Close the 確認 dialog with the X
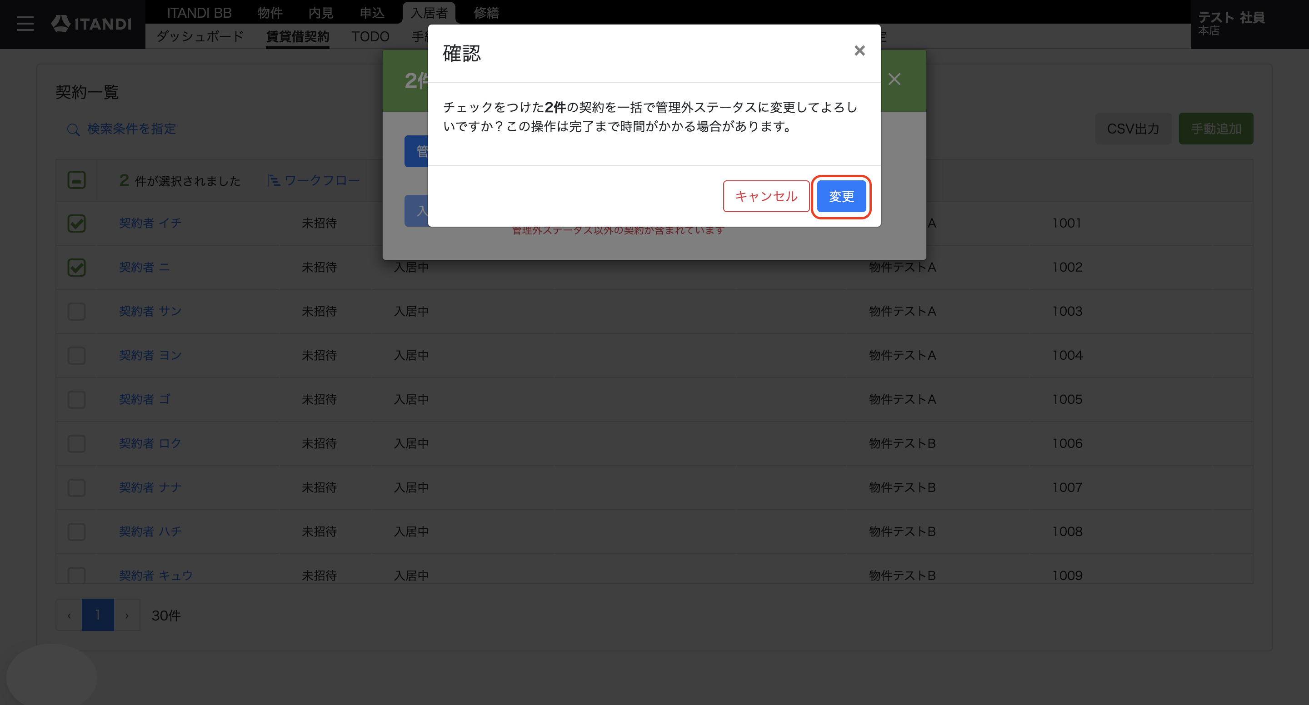 (x=859, y=51)
